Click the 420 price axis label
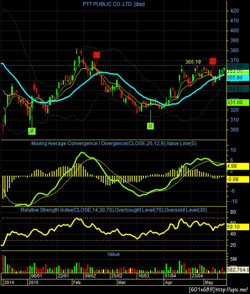The image size is (250, 294). [235, 11]
